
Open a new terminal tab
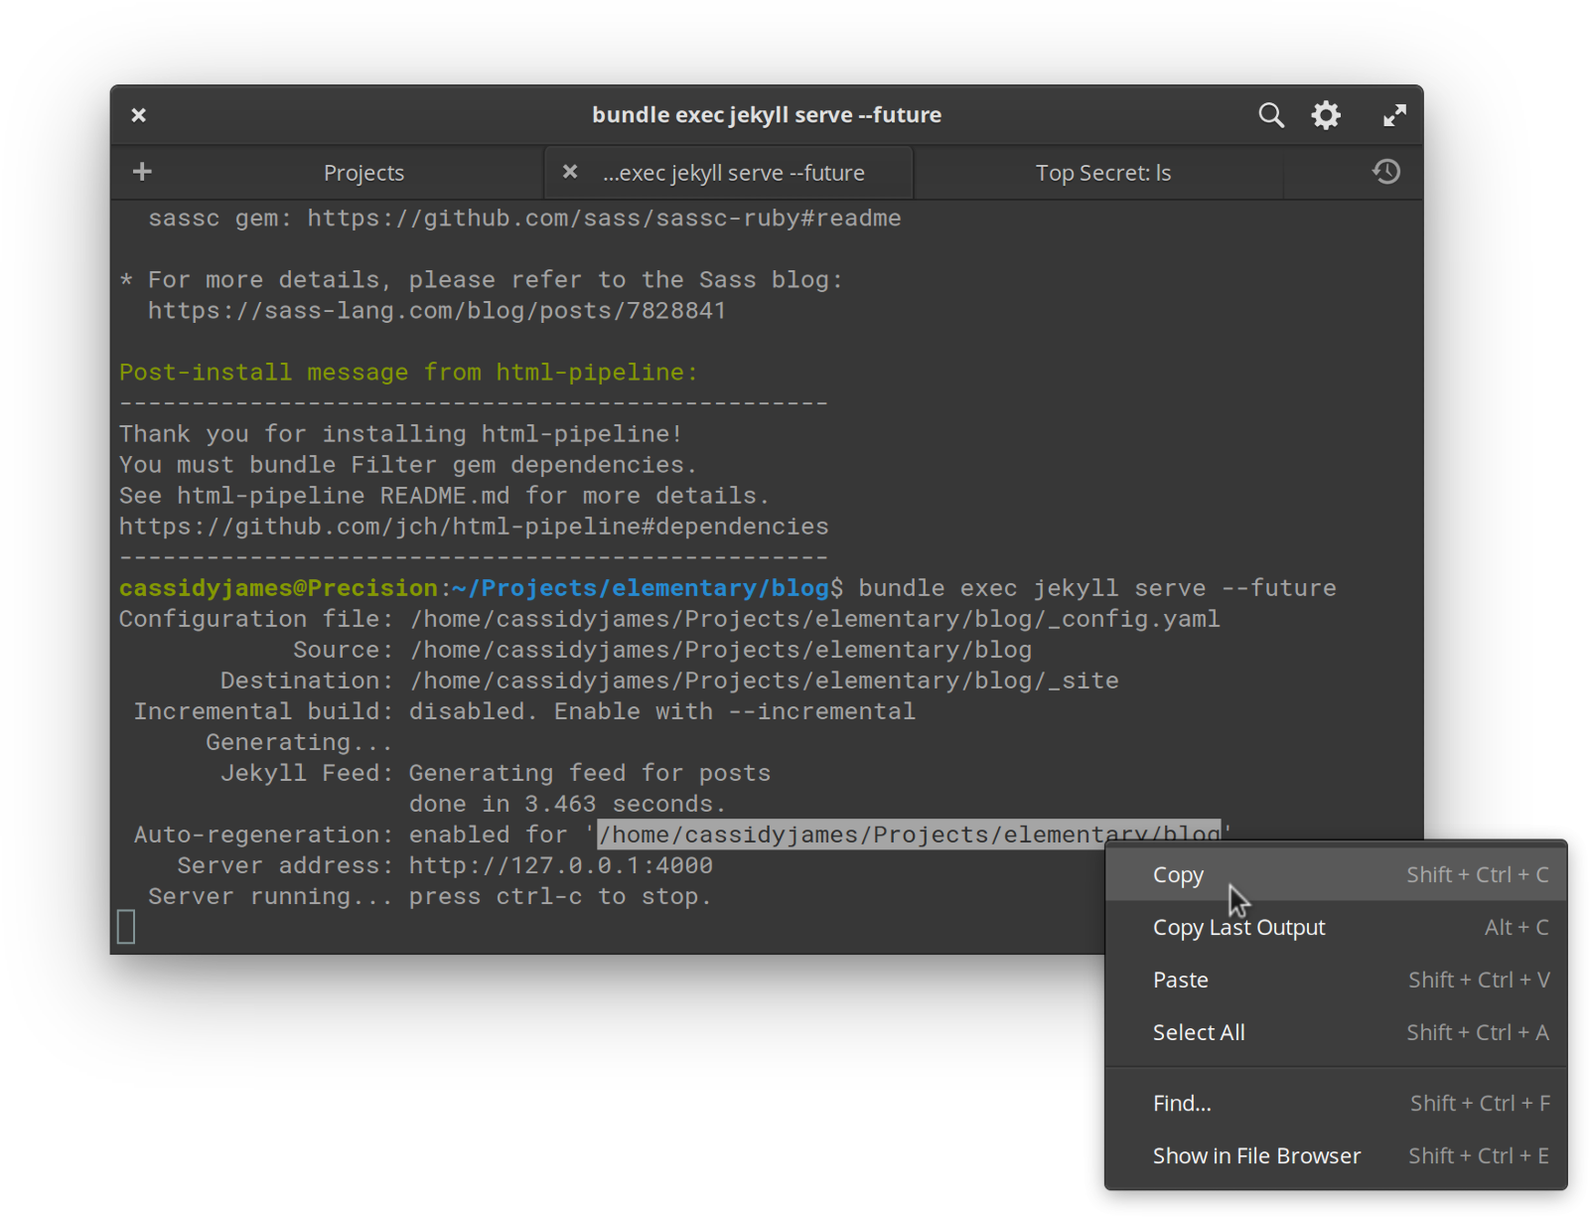pyautogui.click(x=141, y=171)
